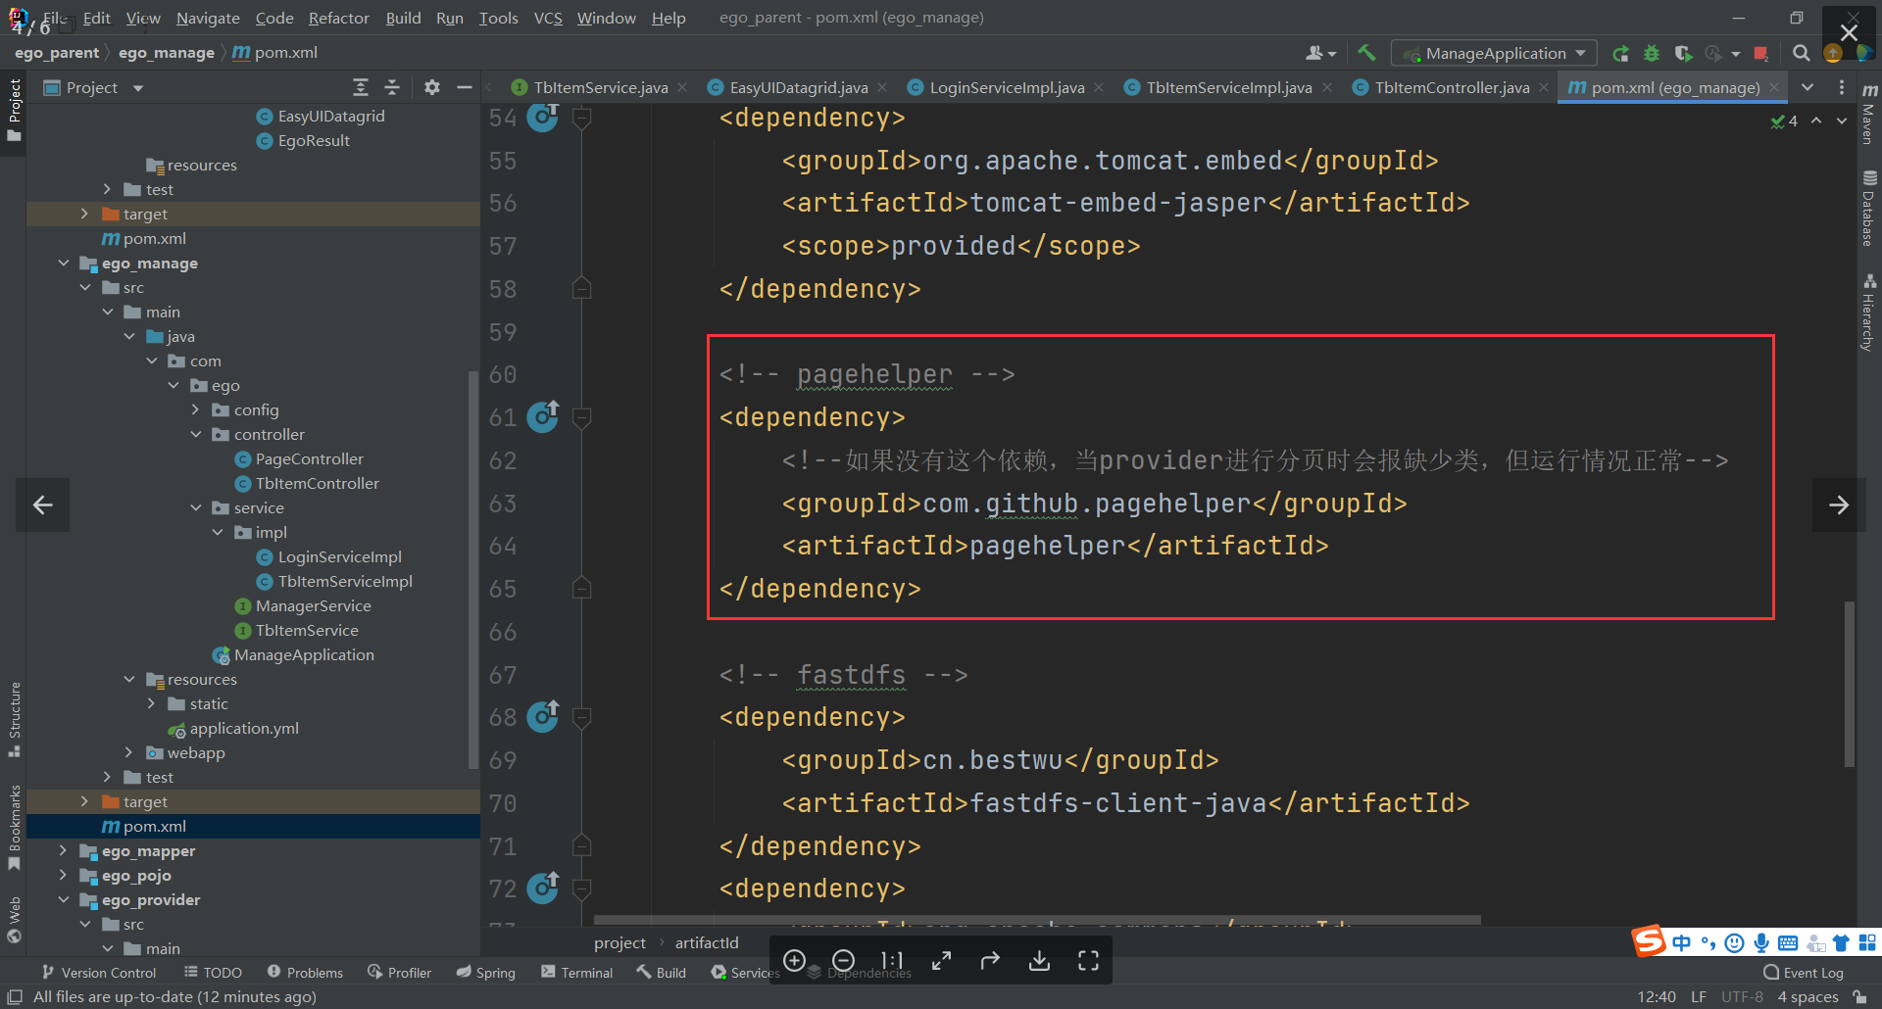Toggle fold of dependency at line 61
The image size is (1882, 1009).
pyautogui.click(x=581, y=418)
